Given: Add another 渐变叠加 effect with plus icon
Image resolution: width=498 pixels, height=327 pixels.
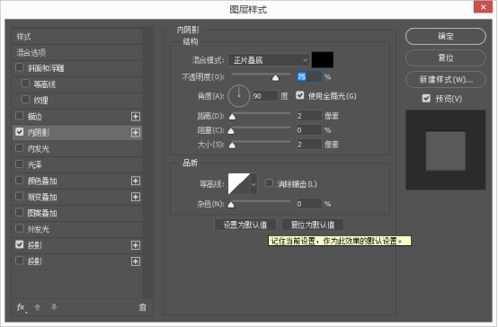Looking at the screenshot, I should (136, 197).
